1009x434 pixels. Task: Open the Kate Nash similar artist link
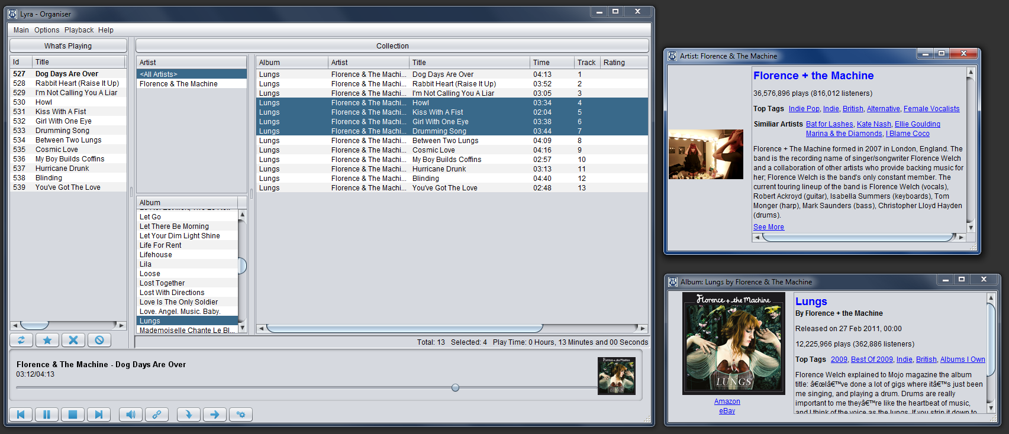coord(874,124)
